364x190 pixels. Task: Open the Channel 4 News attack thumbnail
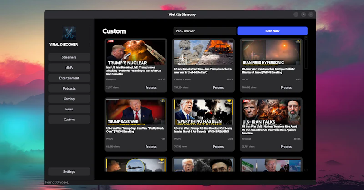coord(203,52)
